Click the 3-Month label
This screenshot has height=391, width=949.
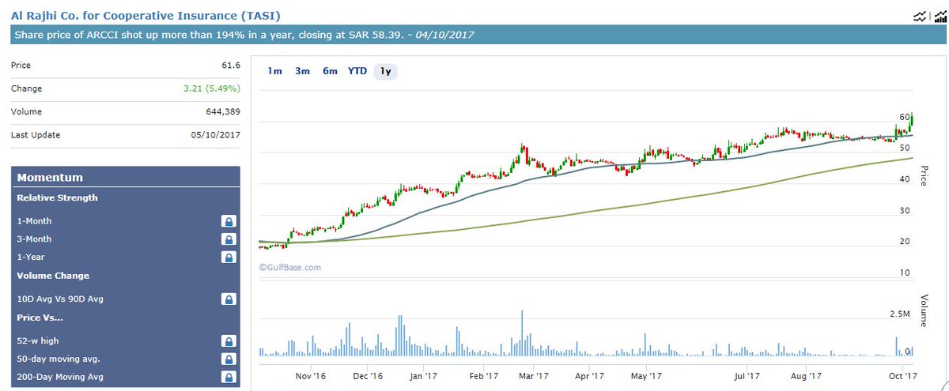coord(34,239)
